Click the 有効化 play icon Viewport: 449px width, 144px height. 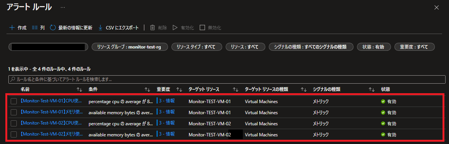click(175, 28)
